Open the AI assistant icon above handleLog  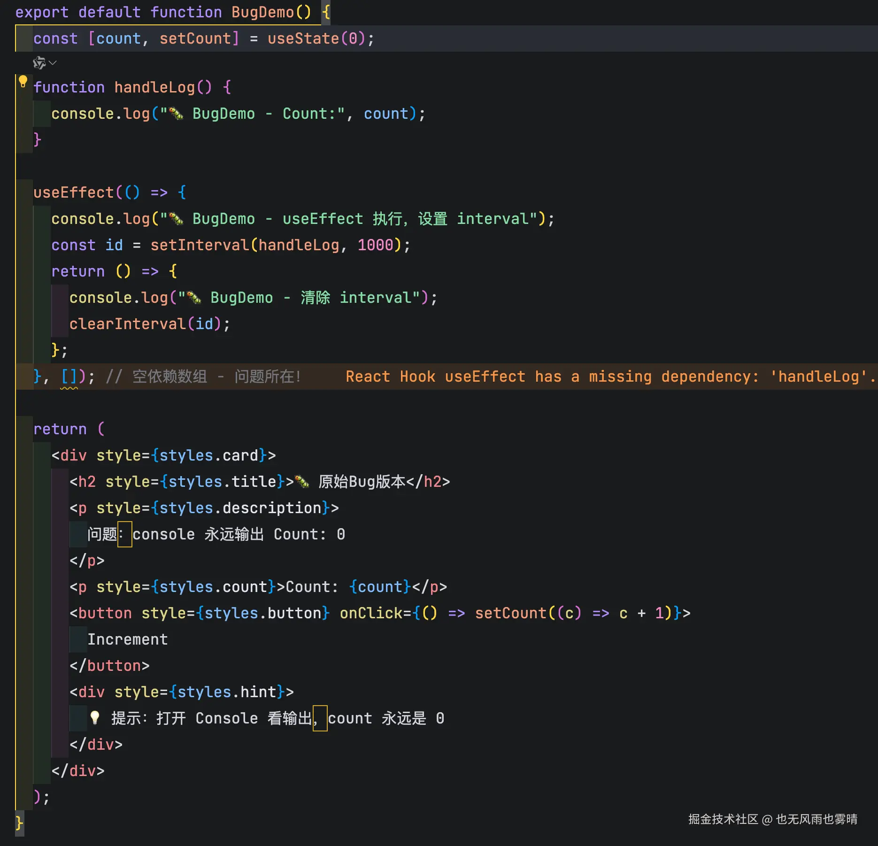[x=39, y=62]
